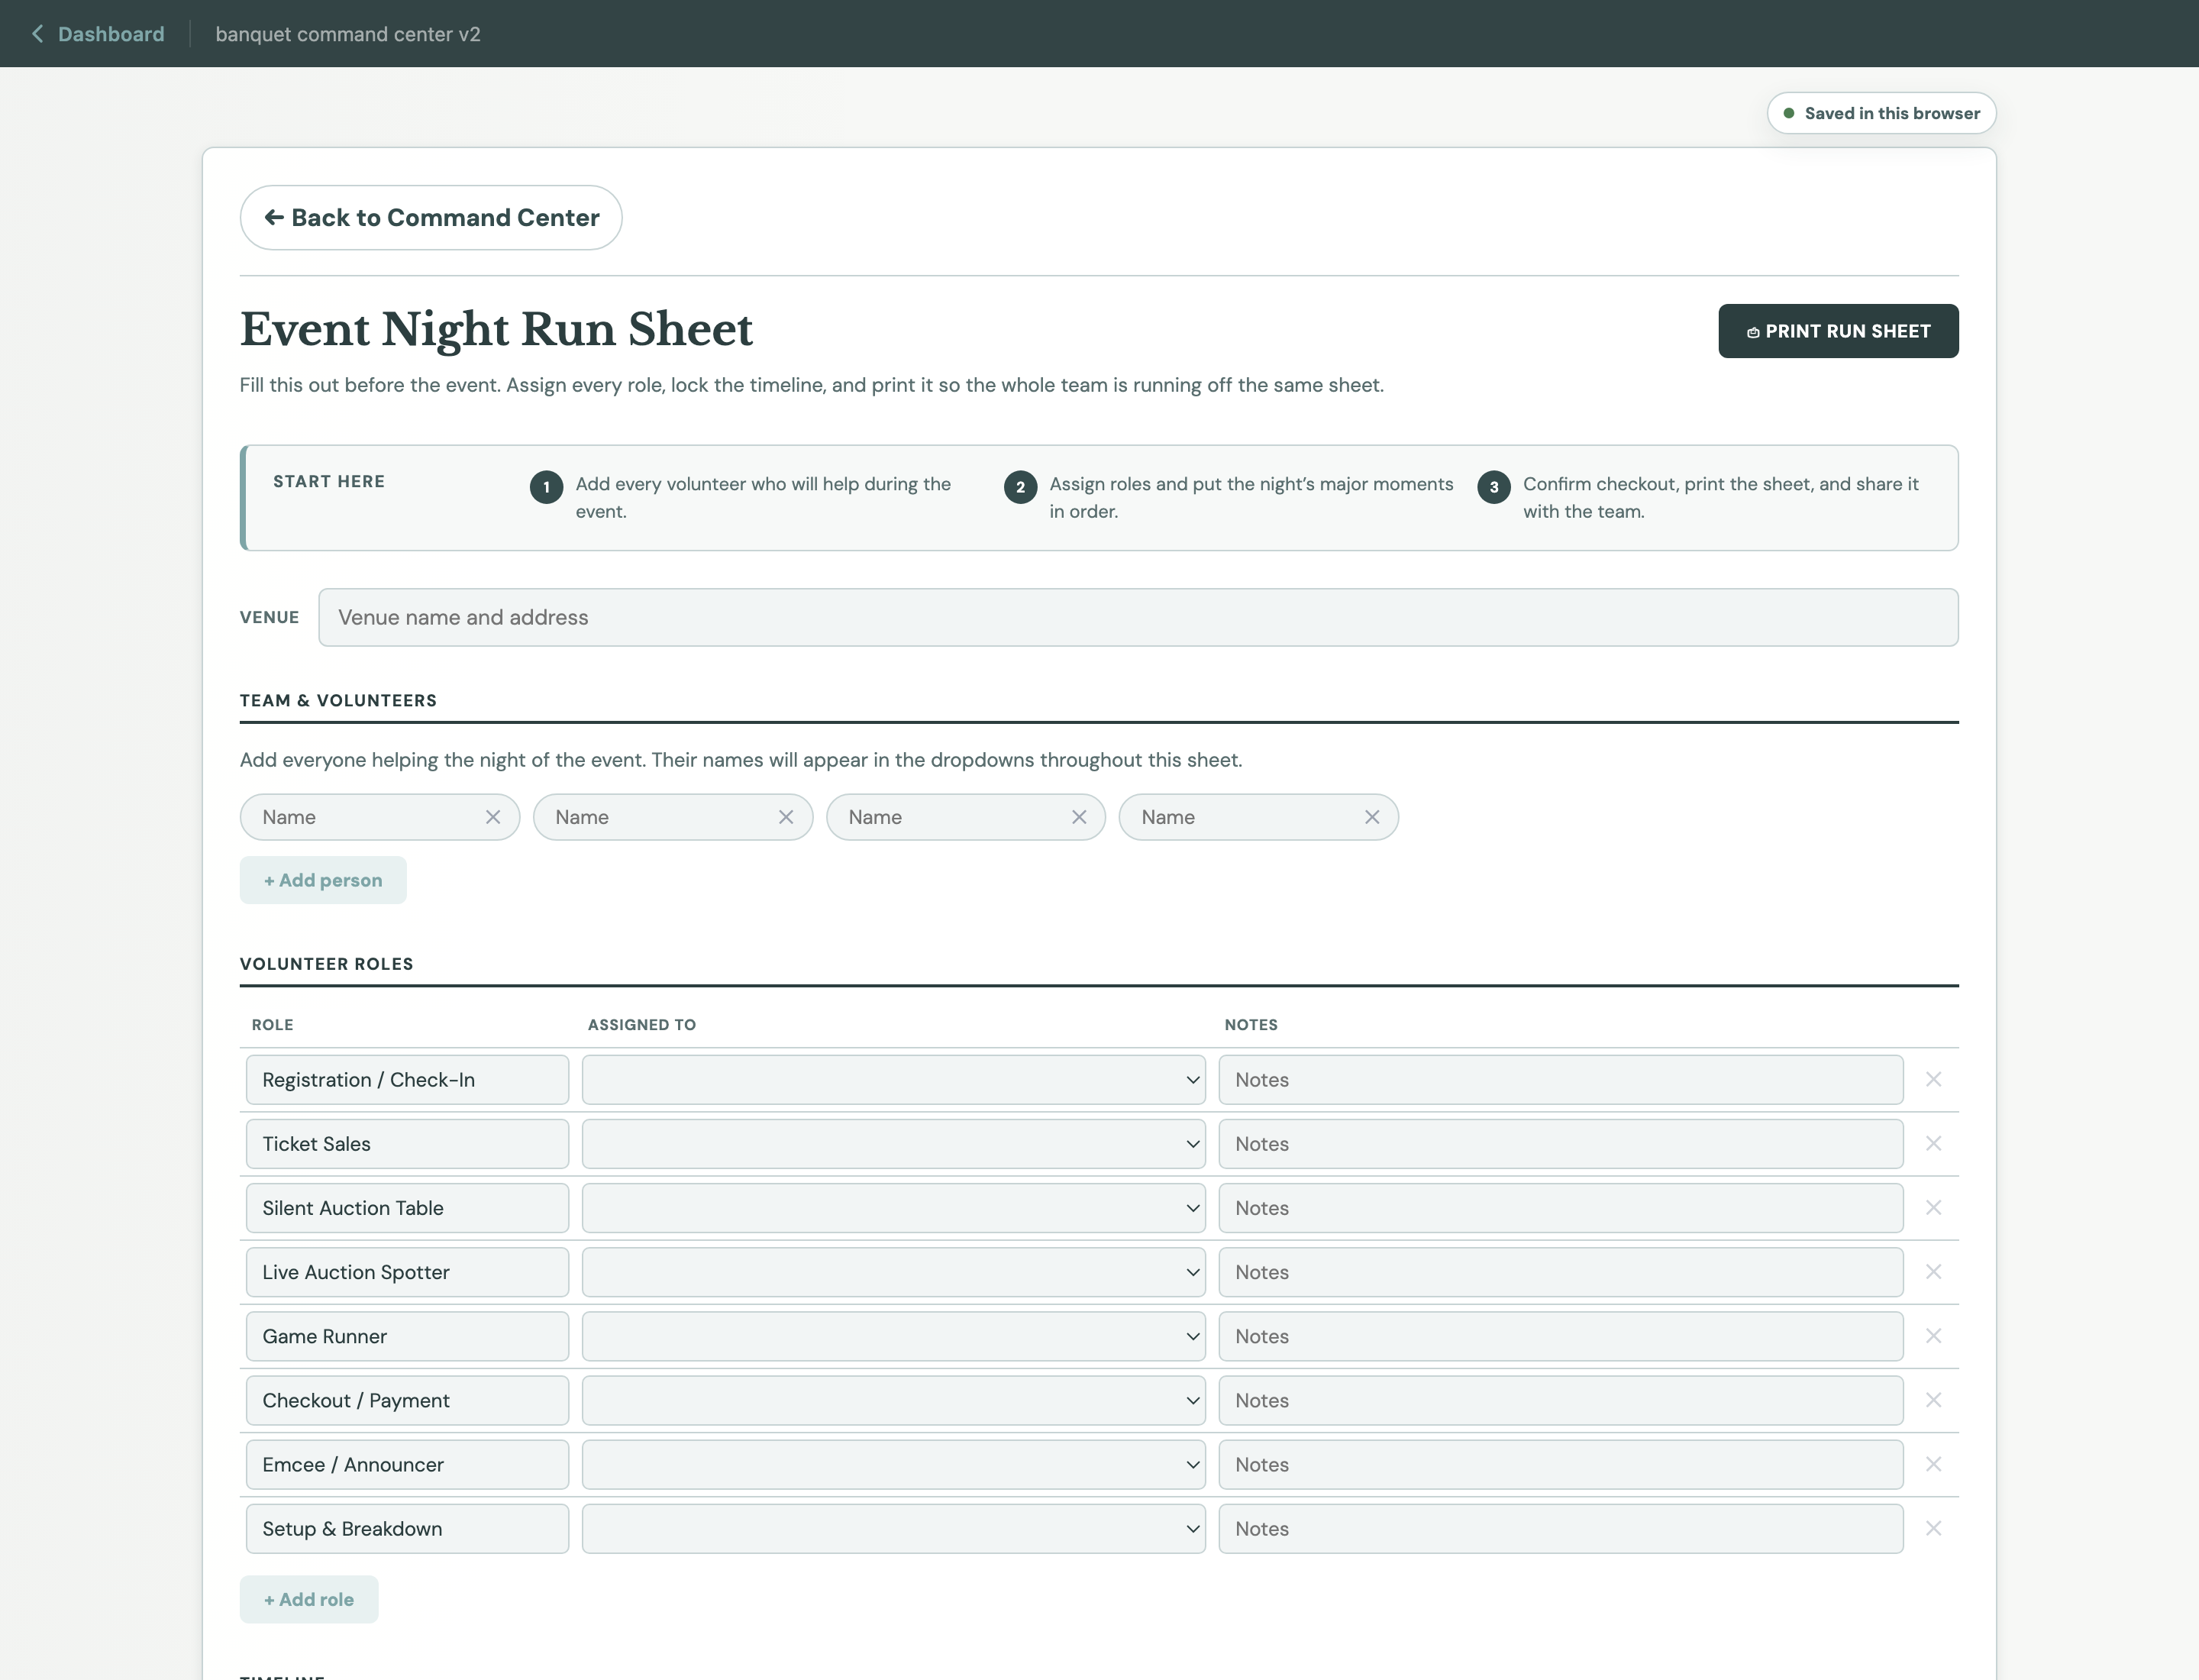Click the Event Night Run Sheet heading
Screen dimensions: 2199x1680
(496, 329)
